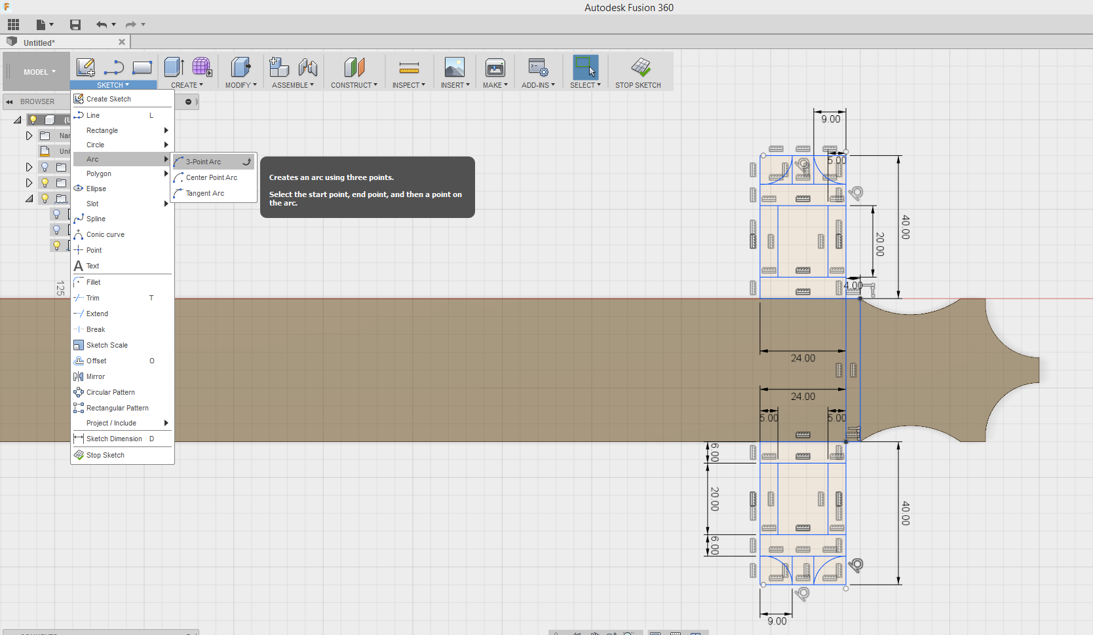
Task: Click the Undo arrow icon
Action: pos(102,25)
